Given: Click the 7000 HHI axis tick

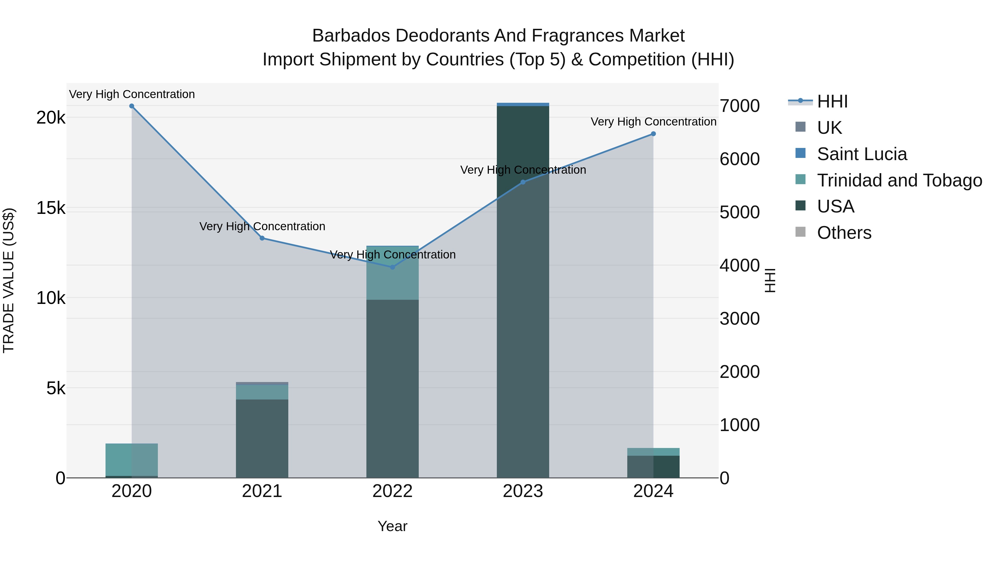Looking at the screenshot, I should click(x=740, y=106).
